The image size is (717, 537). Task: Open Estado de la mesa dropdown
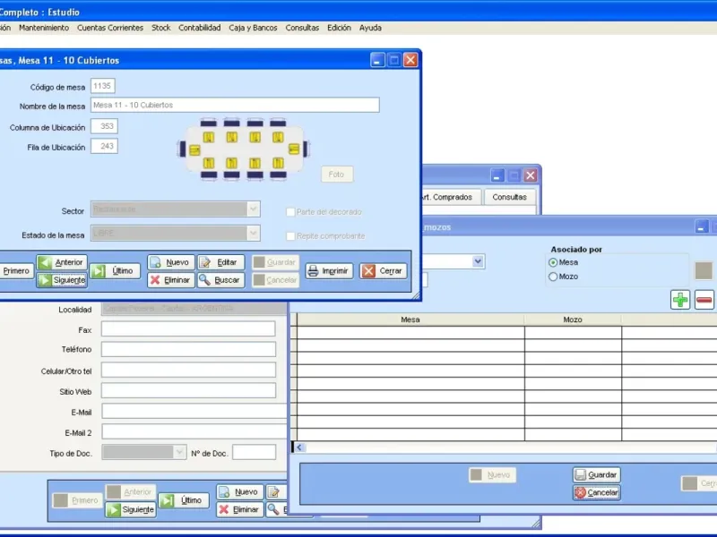(x=254, y=233)
